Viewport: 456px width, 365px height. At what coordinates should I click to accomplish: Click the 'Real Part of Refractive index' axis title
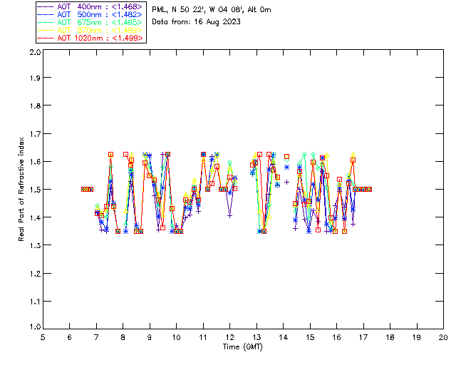point(21,189)
